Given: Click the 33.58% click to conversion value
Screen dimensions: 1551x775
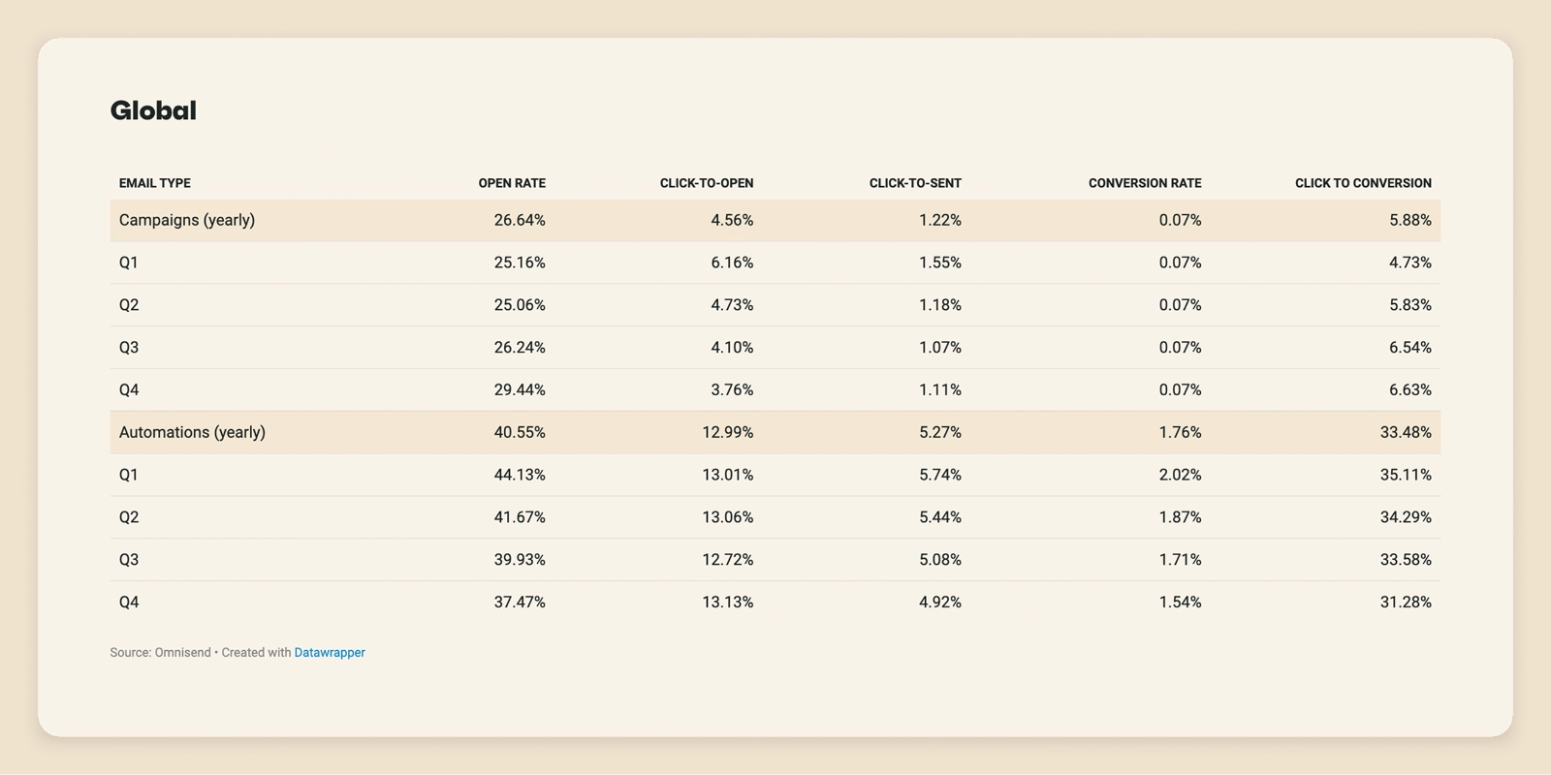Looking at the screenshot, I should (x=1406, y=560).
